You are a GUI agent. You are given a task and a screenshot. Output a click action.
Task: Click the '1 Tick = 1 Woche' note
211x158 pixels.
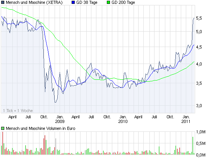18,111
